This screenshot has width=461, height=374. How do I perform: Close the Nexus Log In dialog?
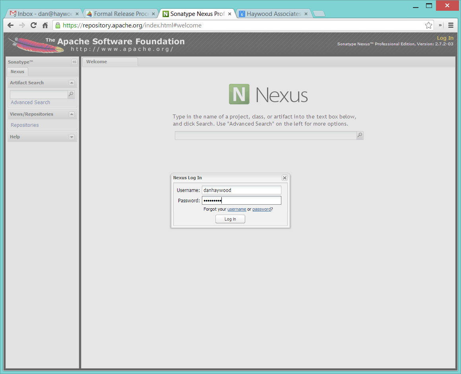[x=285, y=178]
